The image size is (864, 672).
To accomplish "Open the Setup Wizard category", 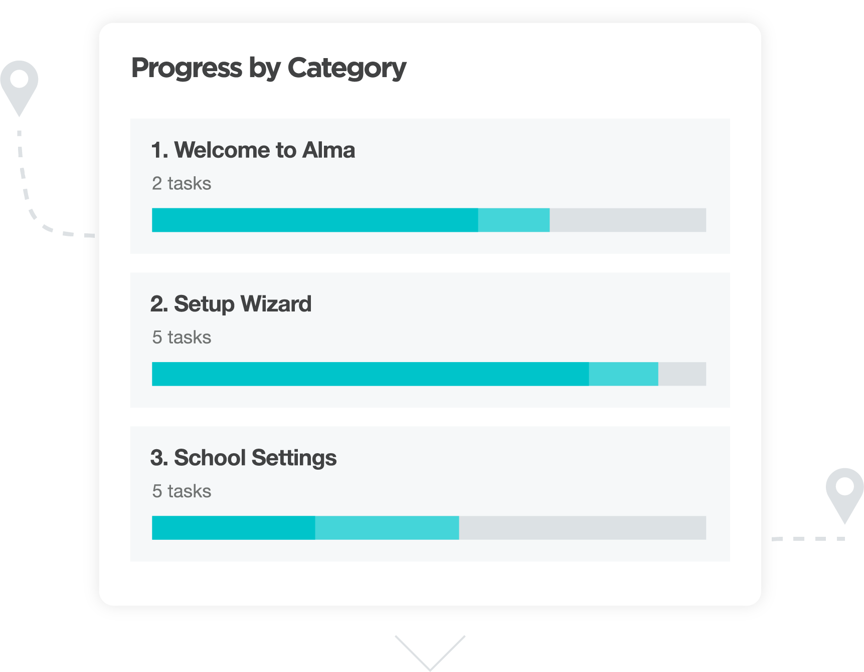I will 231,304.
